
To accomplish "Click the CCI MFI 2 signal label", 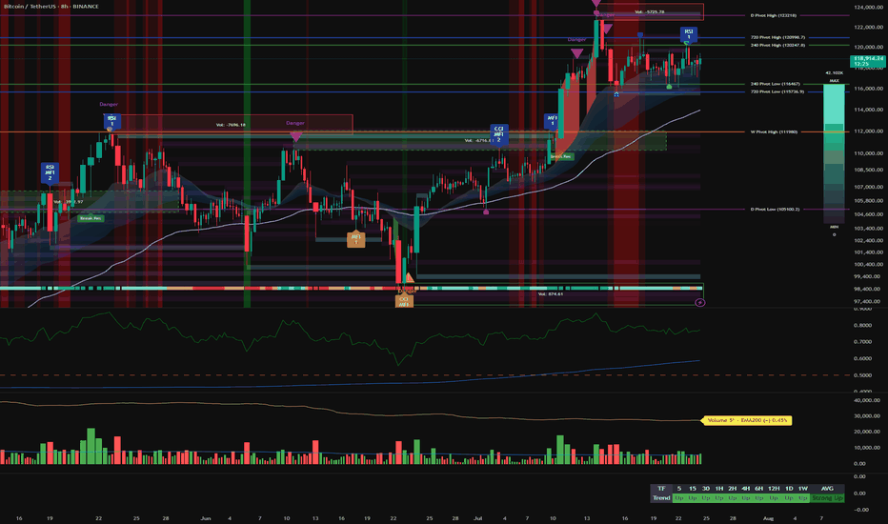I will [498, 133].
